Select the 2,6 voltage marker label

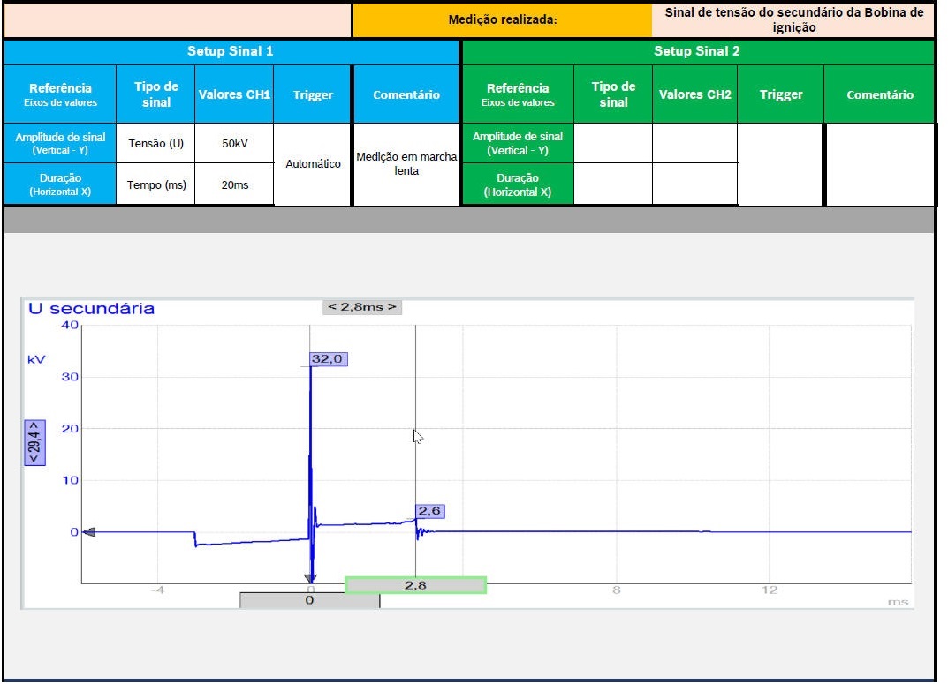point(429,511)
